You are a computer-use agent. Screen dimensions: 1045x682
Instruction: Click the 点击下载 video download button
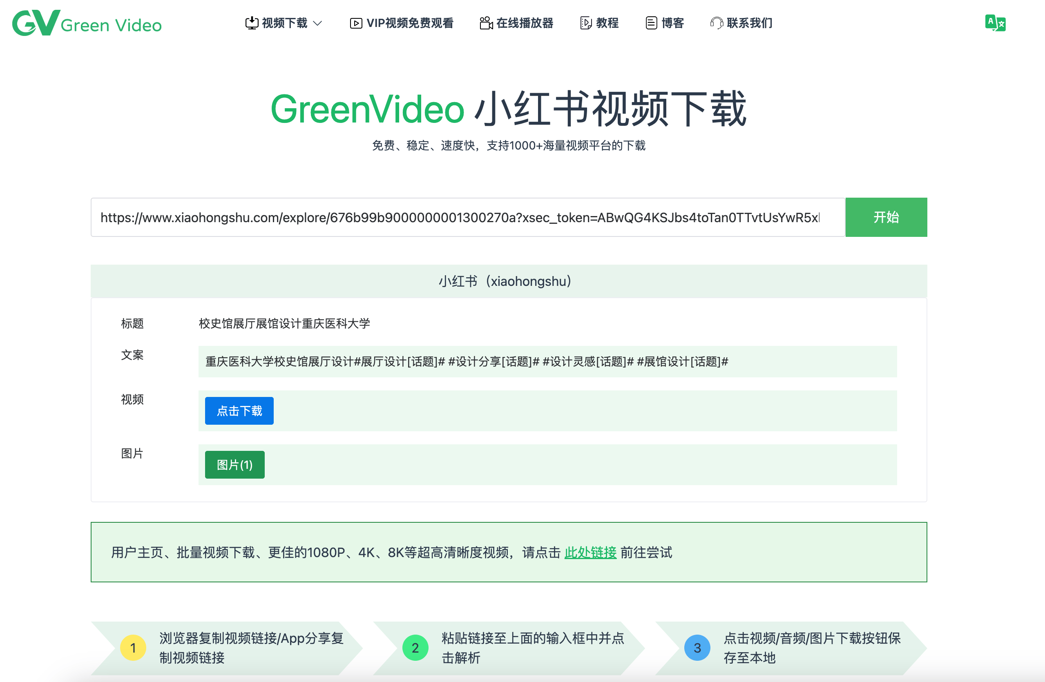click(x=239, y=410)
